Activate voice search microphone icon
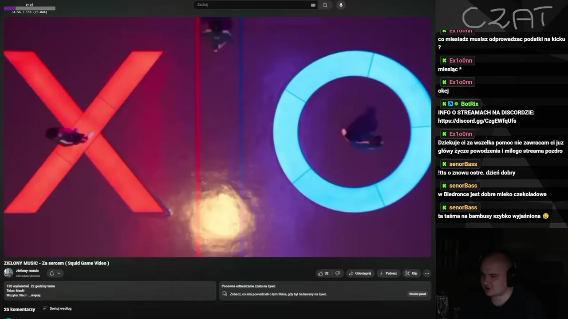The width and height of the screenshot is (568, 319). click(x=341, y=5)
